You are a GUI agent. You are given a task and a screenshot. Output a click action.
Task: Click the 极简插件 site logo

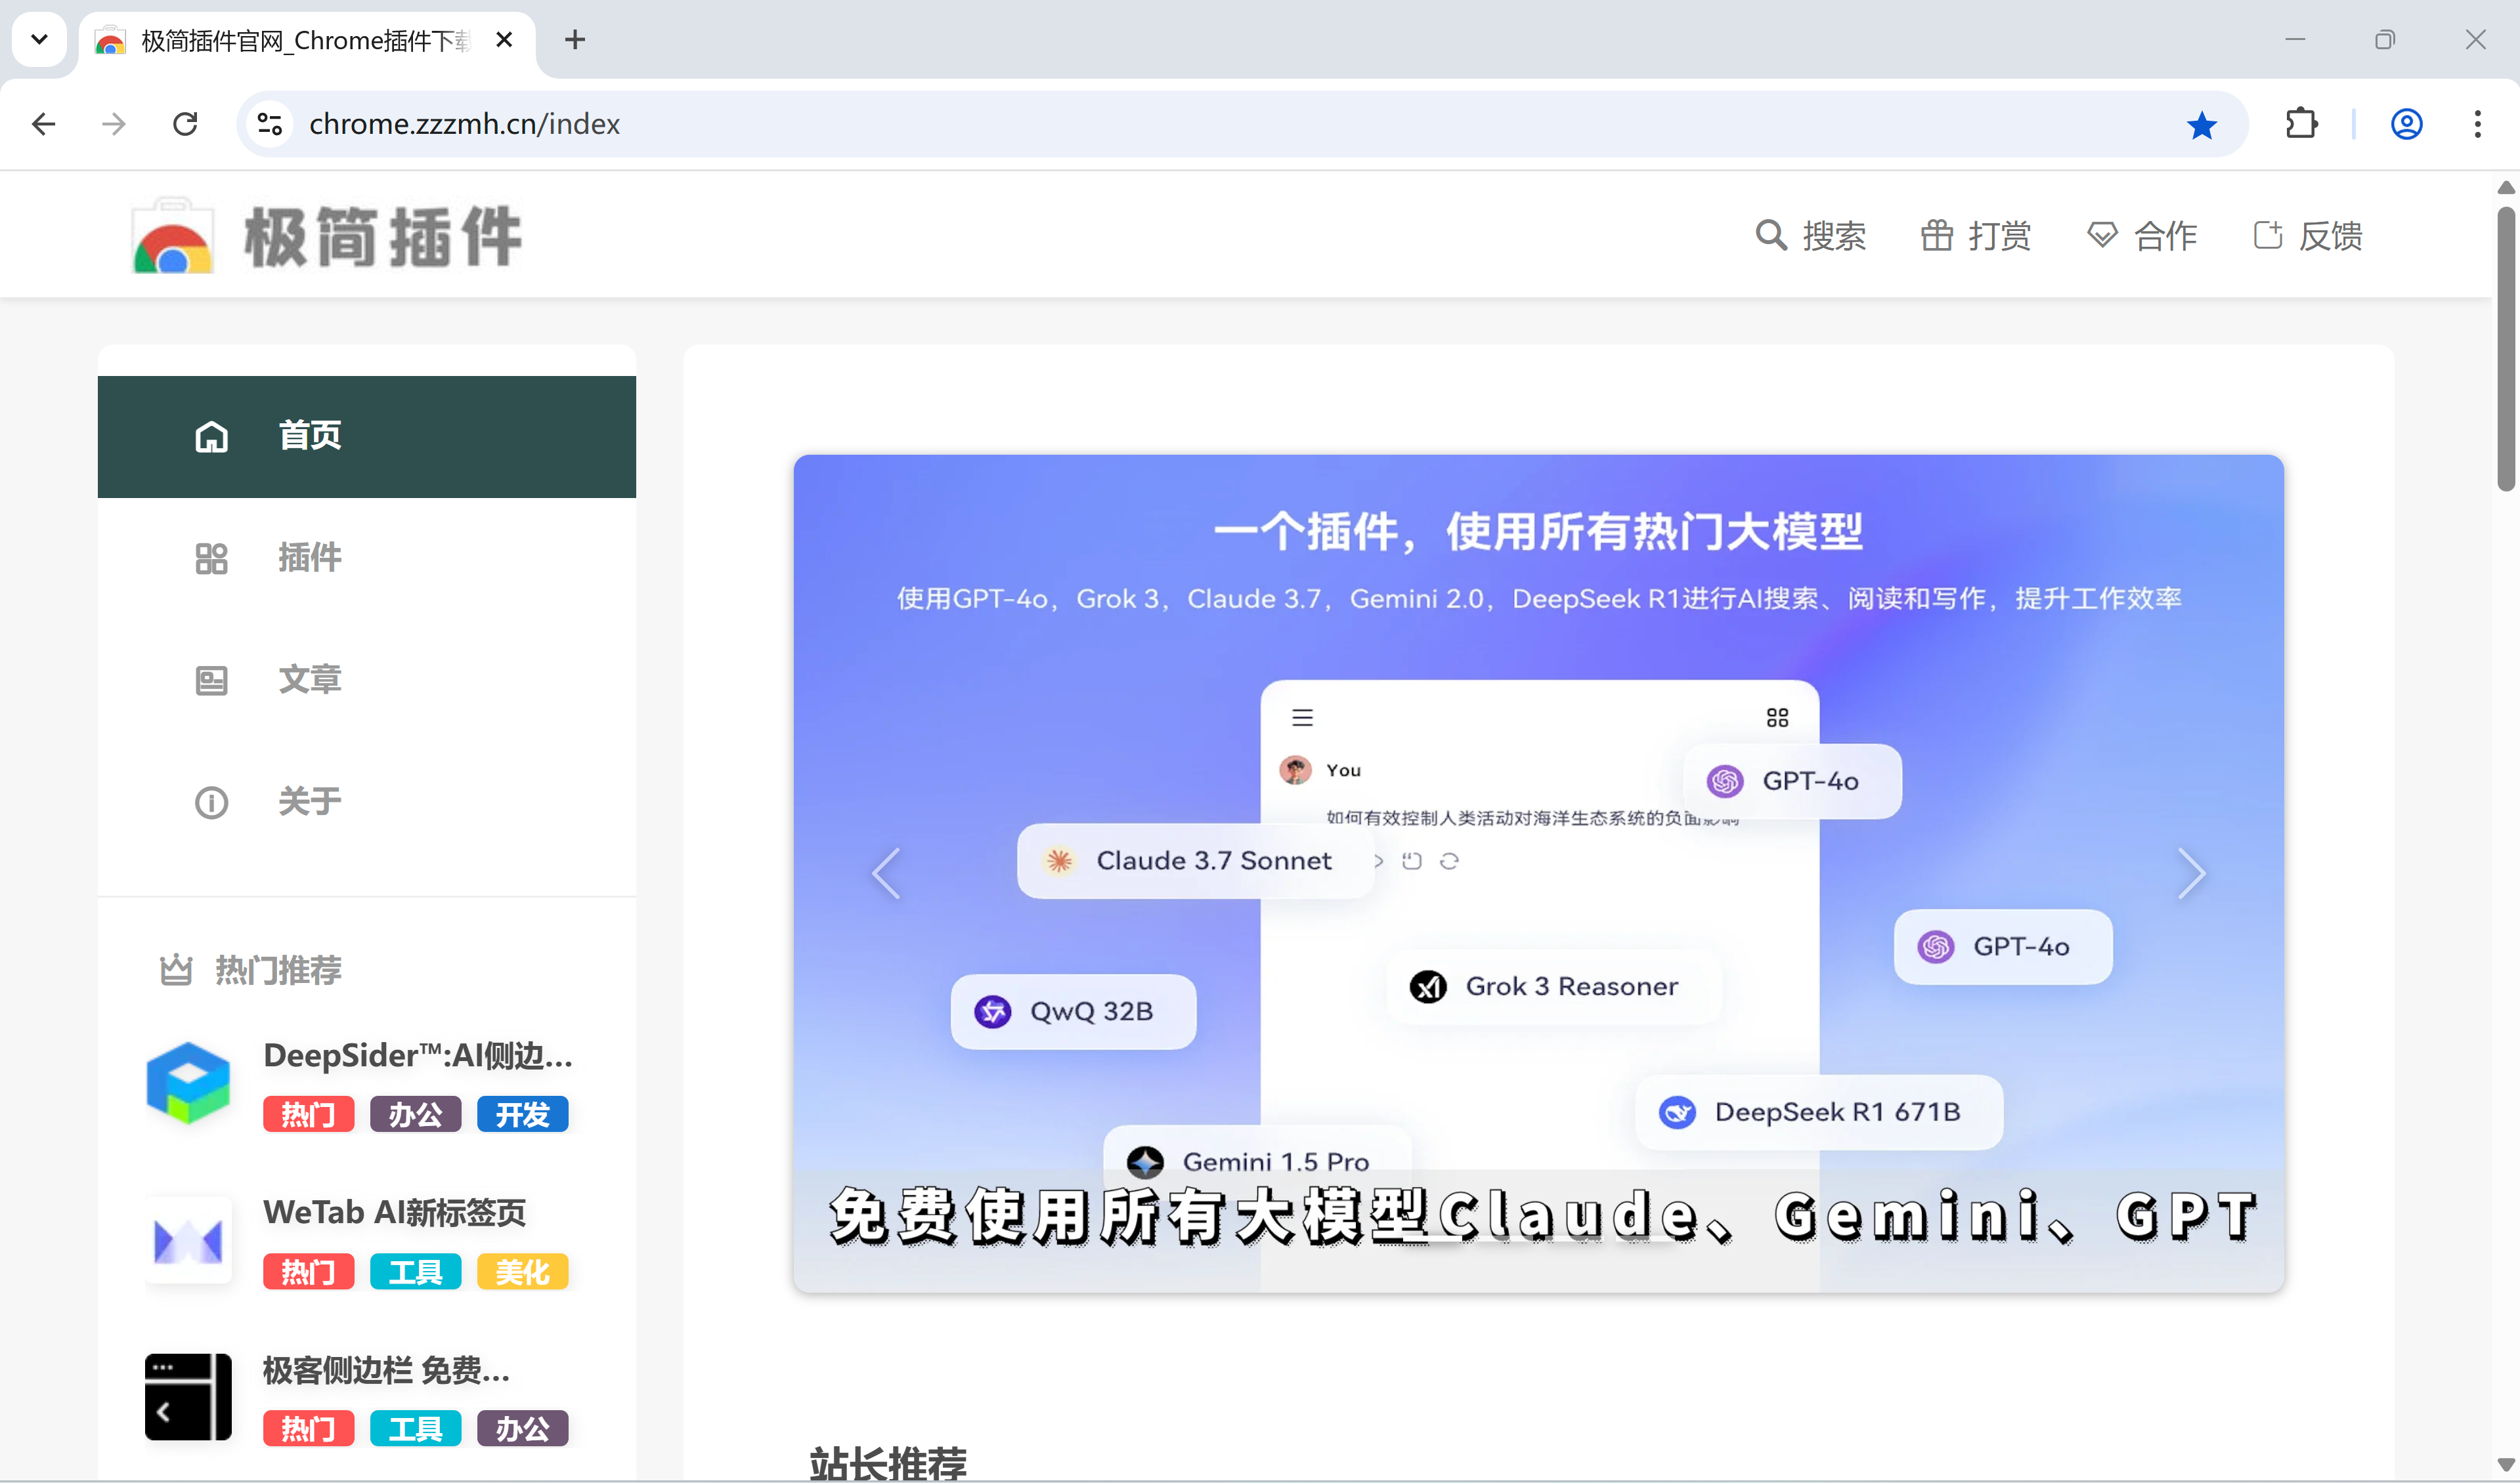327,236
